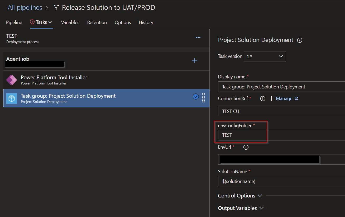Switch to the Variables tab
Viewport: 345px width, 217px height.
70,22
